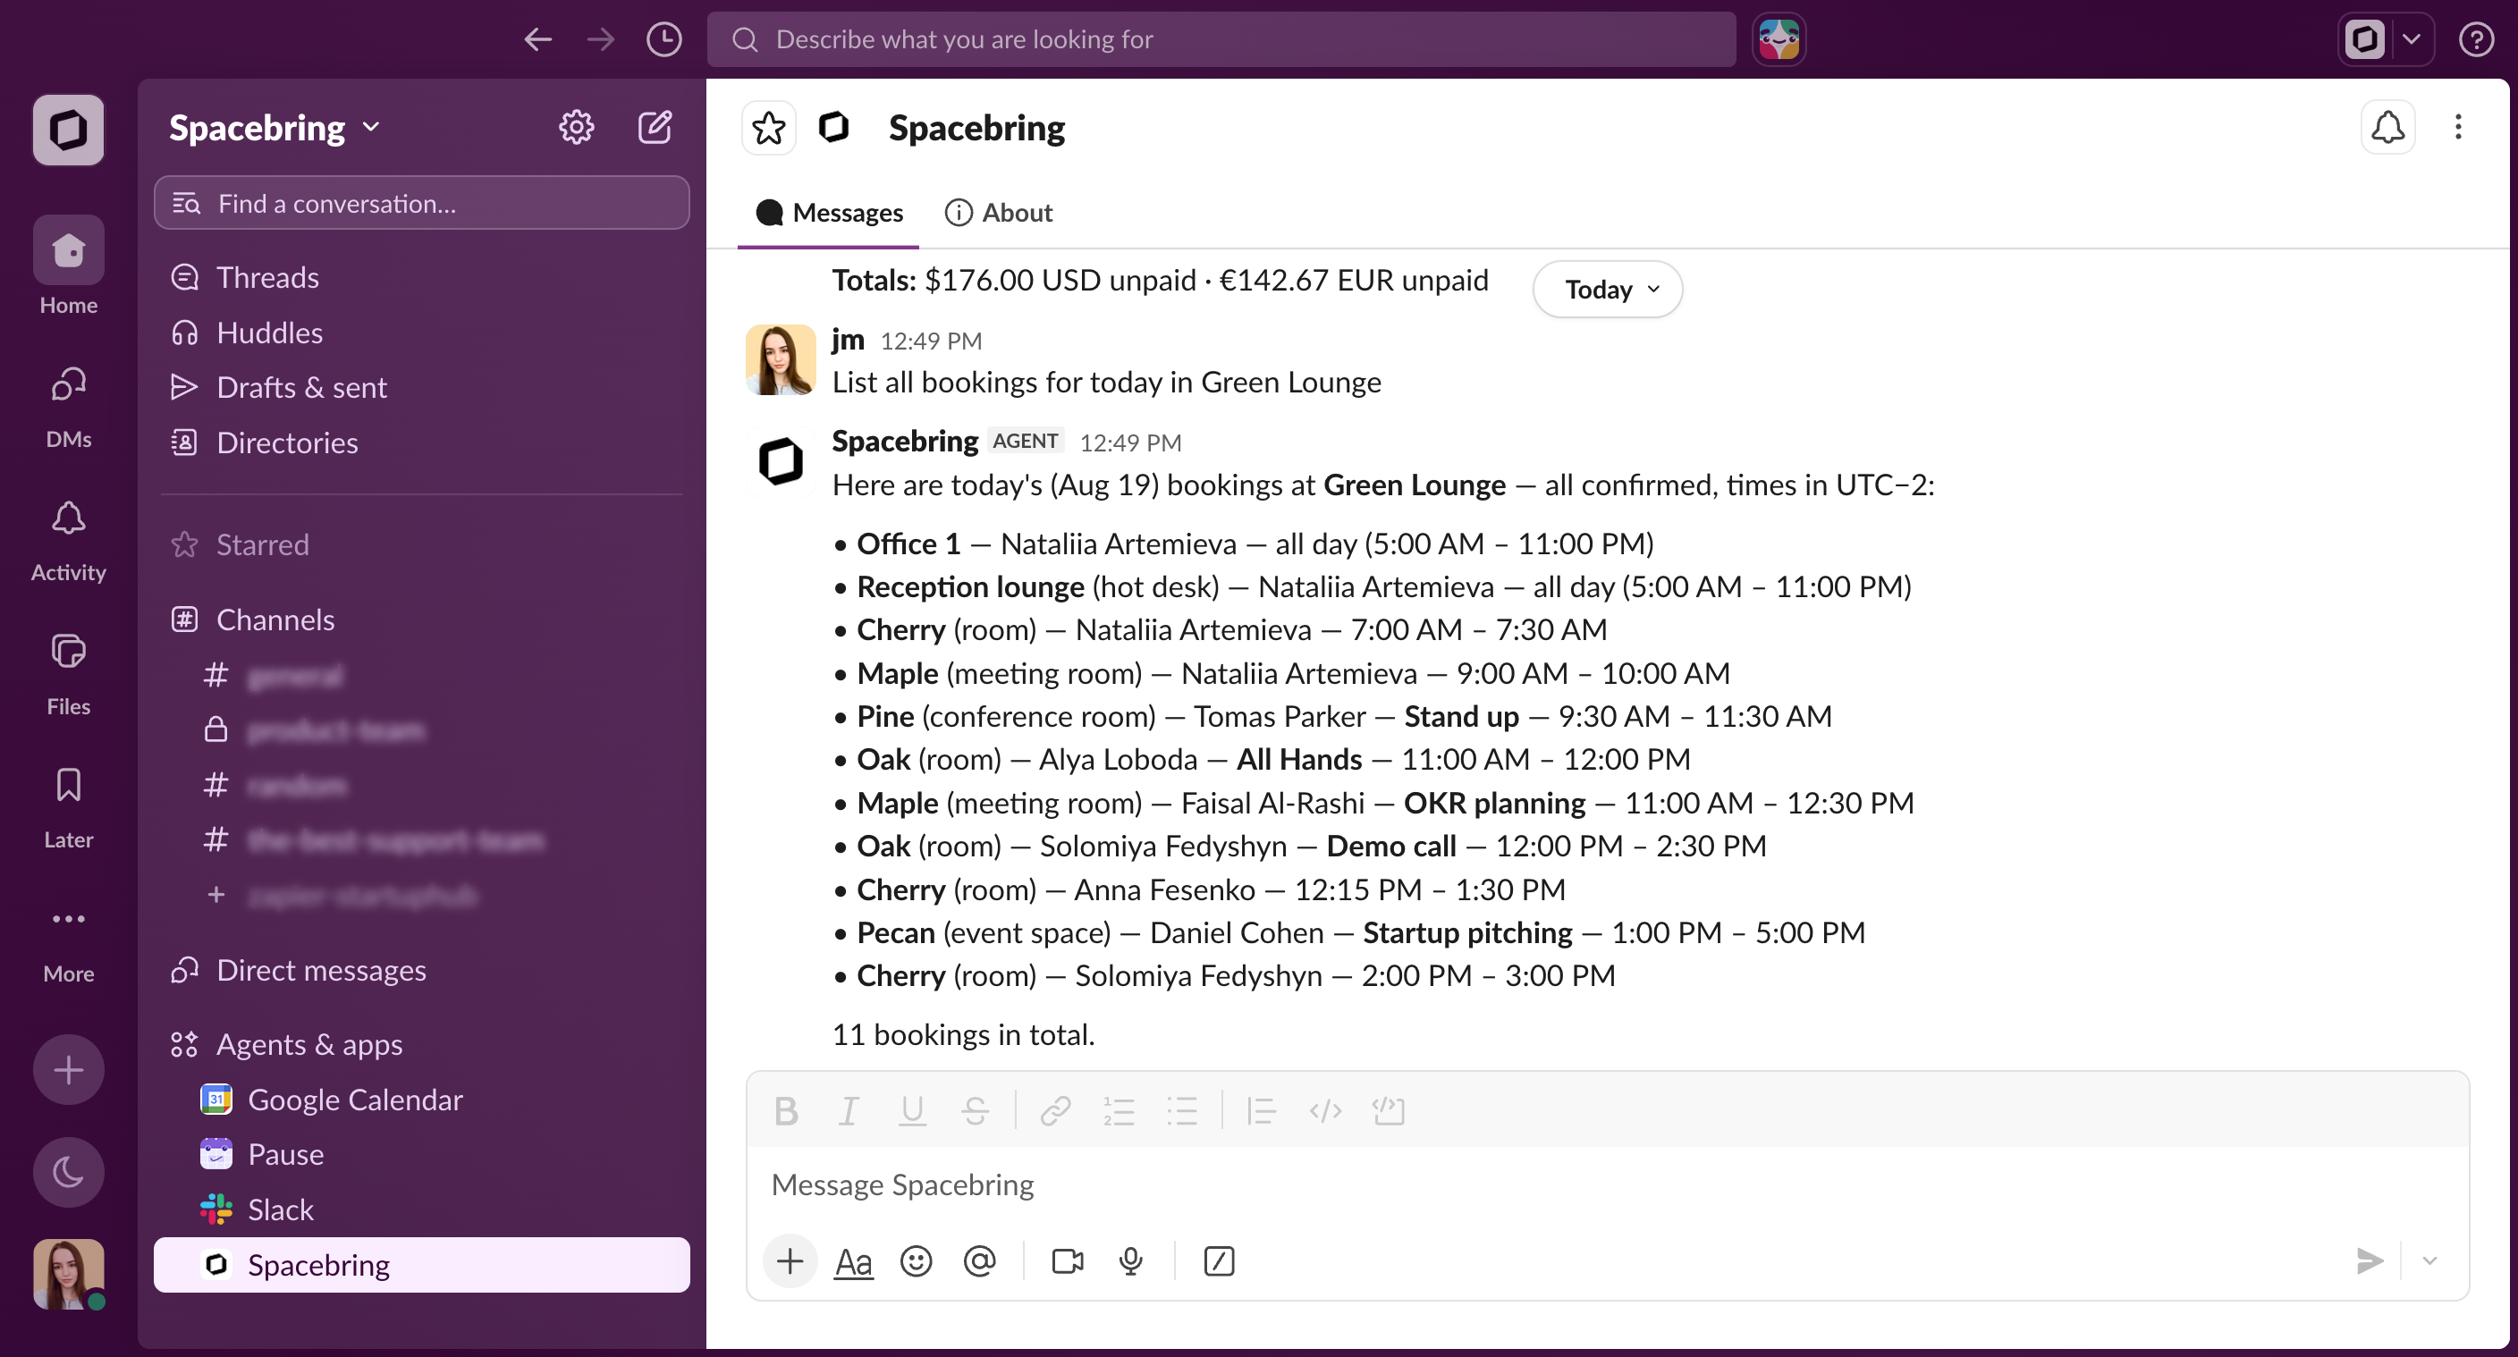
Task: Compose a new message with the pencil icon
Action: click(655, 127)
